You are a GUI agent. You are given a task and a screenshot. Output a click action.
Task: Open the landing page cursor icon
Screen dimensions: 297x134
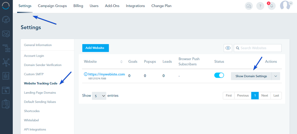coord(6,90)
